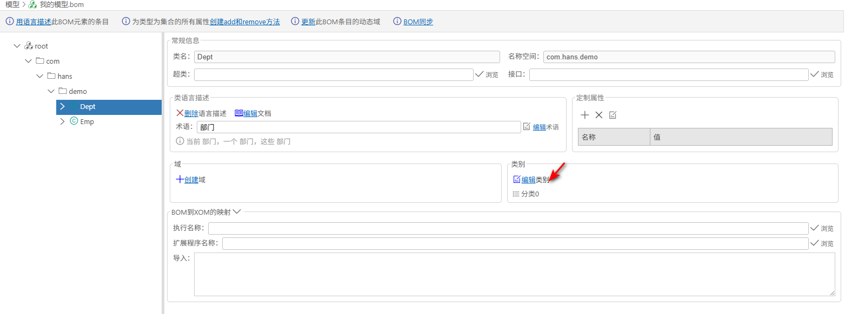Viewport: 845px width, 314px height.
Task: Click the 浏览 checkmark beside 接口 field
Action: [x=821, y=74]
